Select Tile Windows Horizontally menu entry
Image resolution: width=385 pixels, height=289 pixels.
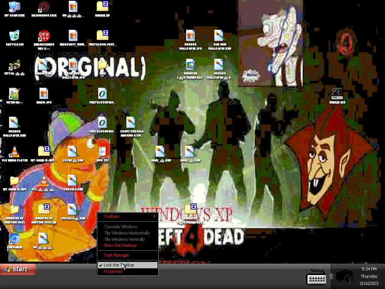(x=128, y=233)
